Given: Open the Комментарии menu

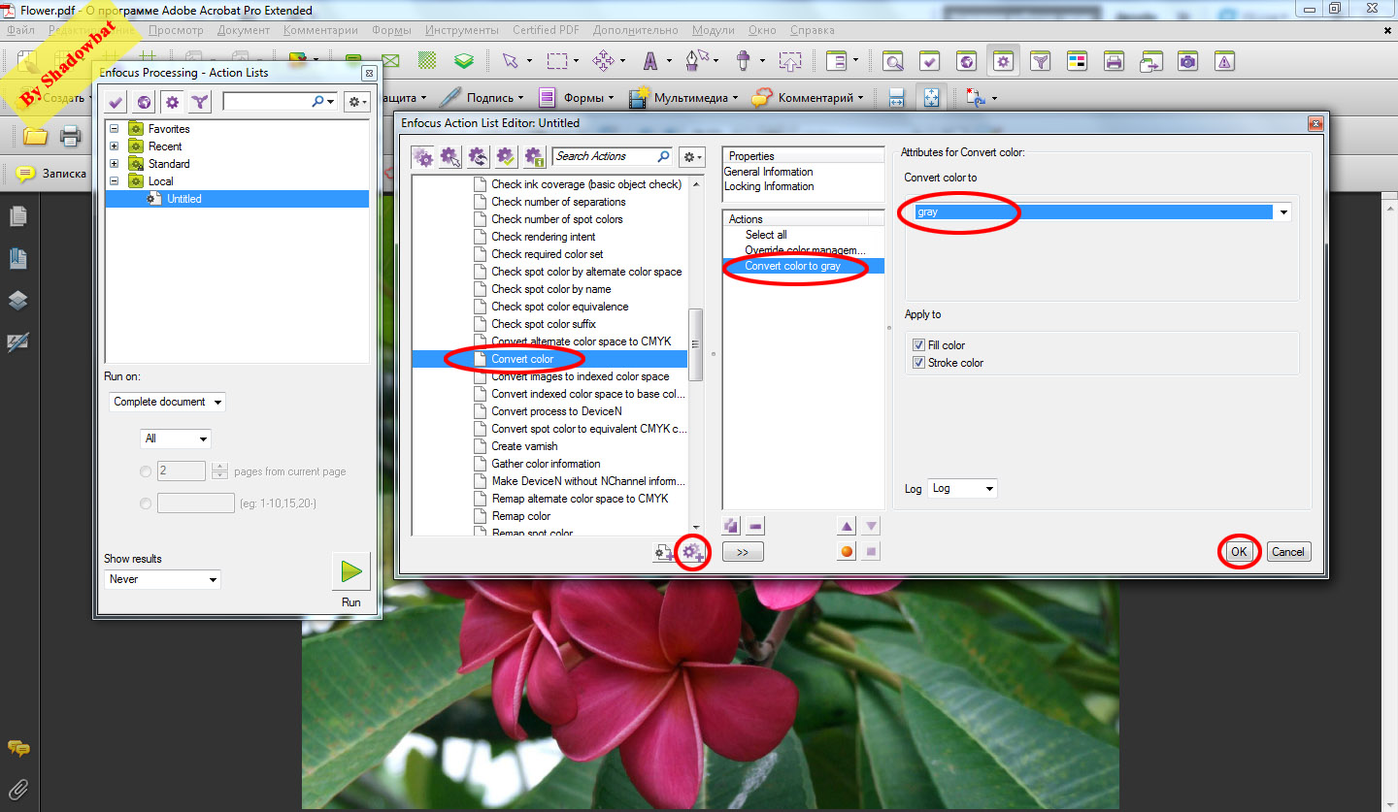Looking at the screenshot, I should (320, 30).
